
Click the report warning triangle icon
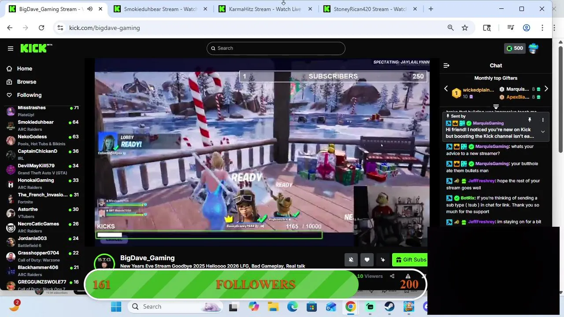(x=408, y=276)
